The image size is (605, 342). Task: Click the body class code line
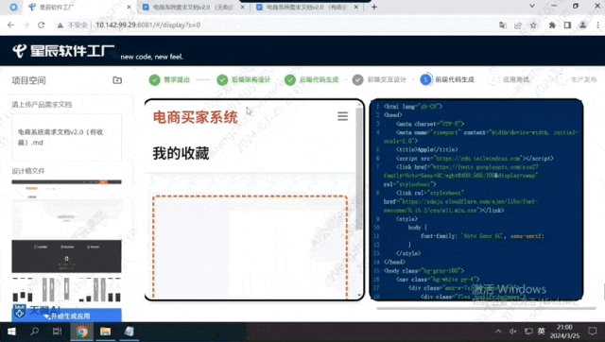[424, 270]
